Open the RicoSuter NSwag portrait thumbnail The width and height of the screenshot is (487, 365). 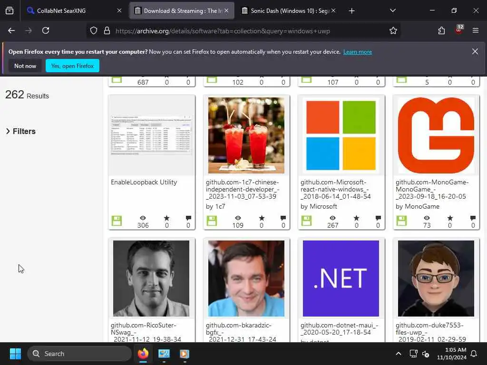pos(151,279)
